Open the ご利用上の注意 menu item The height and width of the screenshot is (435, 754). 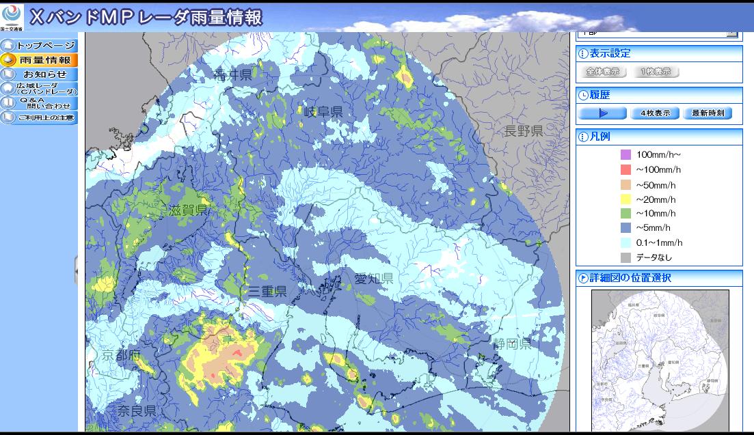[x=39, y=117]
